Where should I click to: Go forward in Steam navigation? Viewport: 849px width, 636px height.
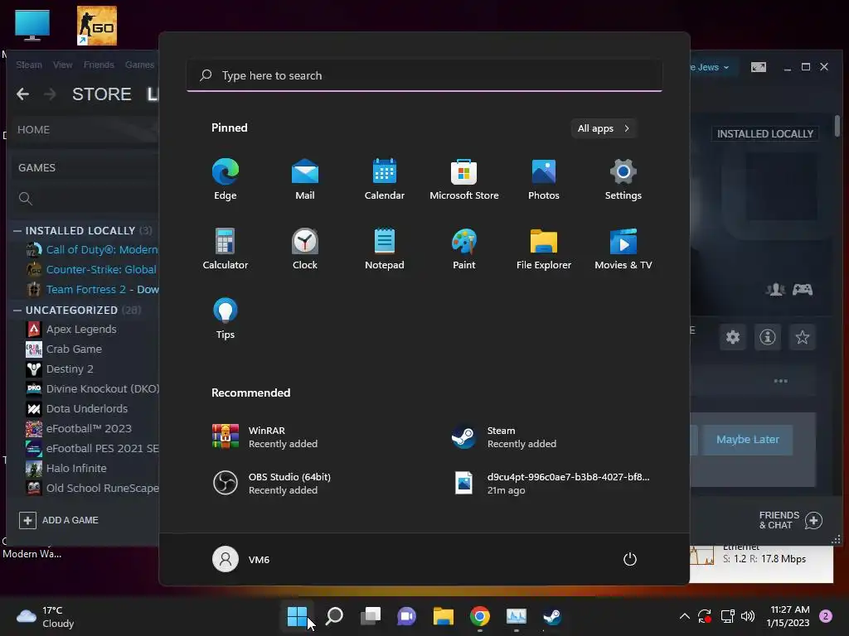coord(50,94)
